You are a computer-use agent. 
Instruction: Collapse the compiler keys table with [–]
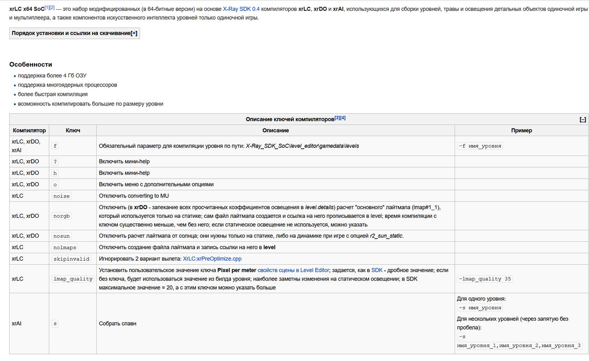[x=583, y=120]
